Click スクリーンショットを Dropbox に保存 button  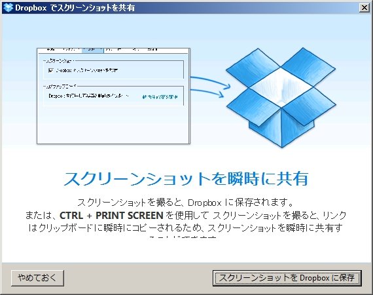(287, 278)
